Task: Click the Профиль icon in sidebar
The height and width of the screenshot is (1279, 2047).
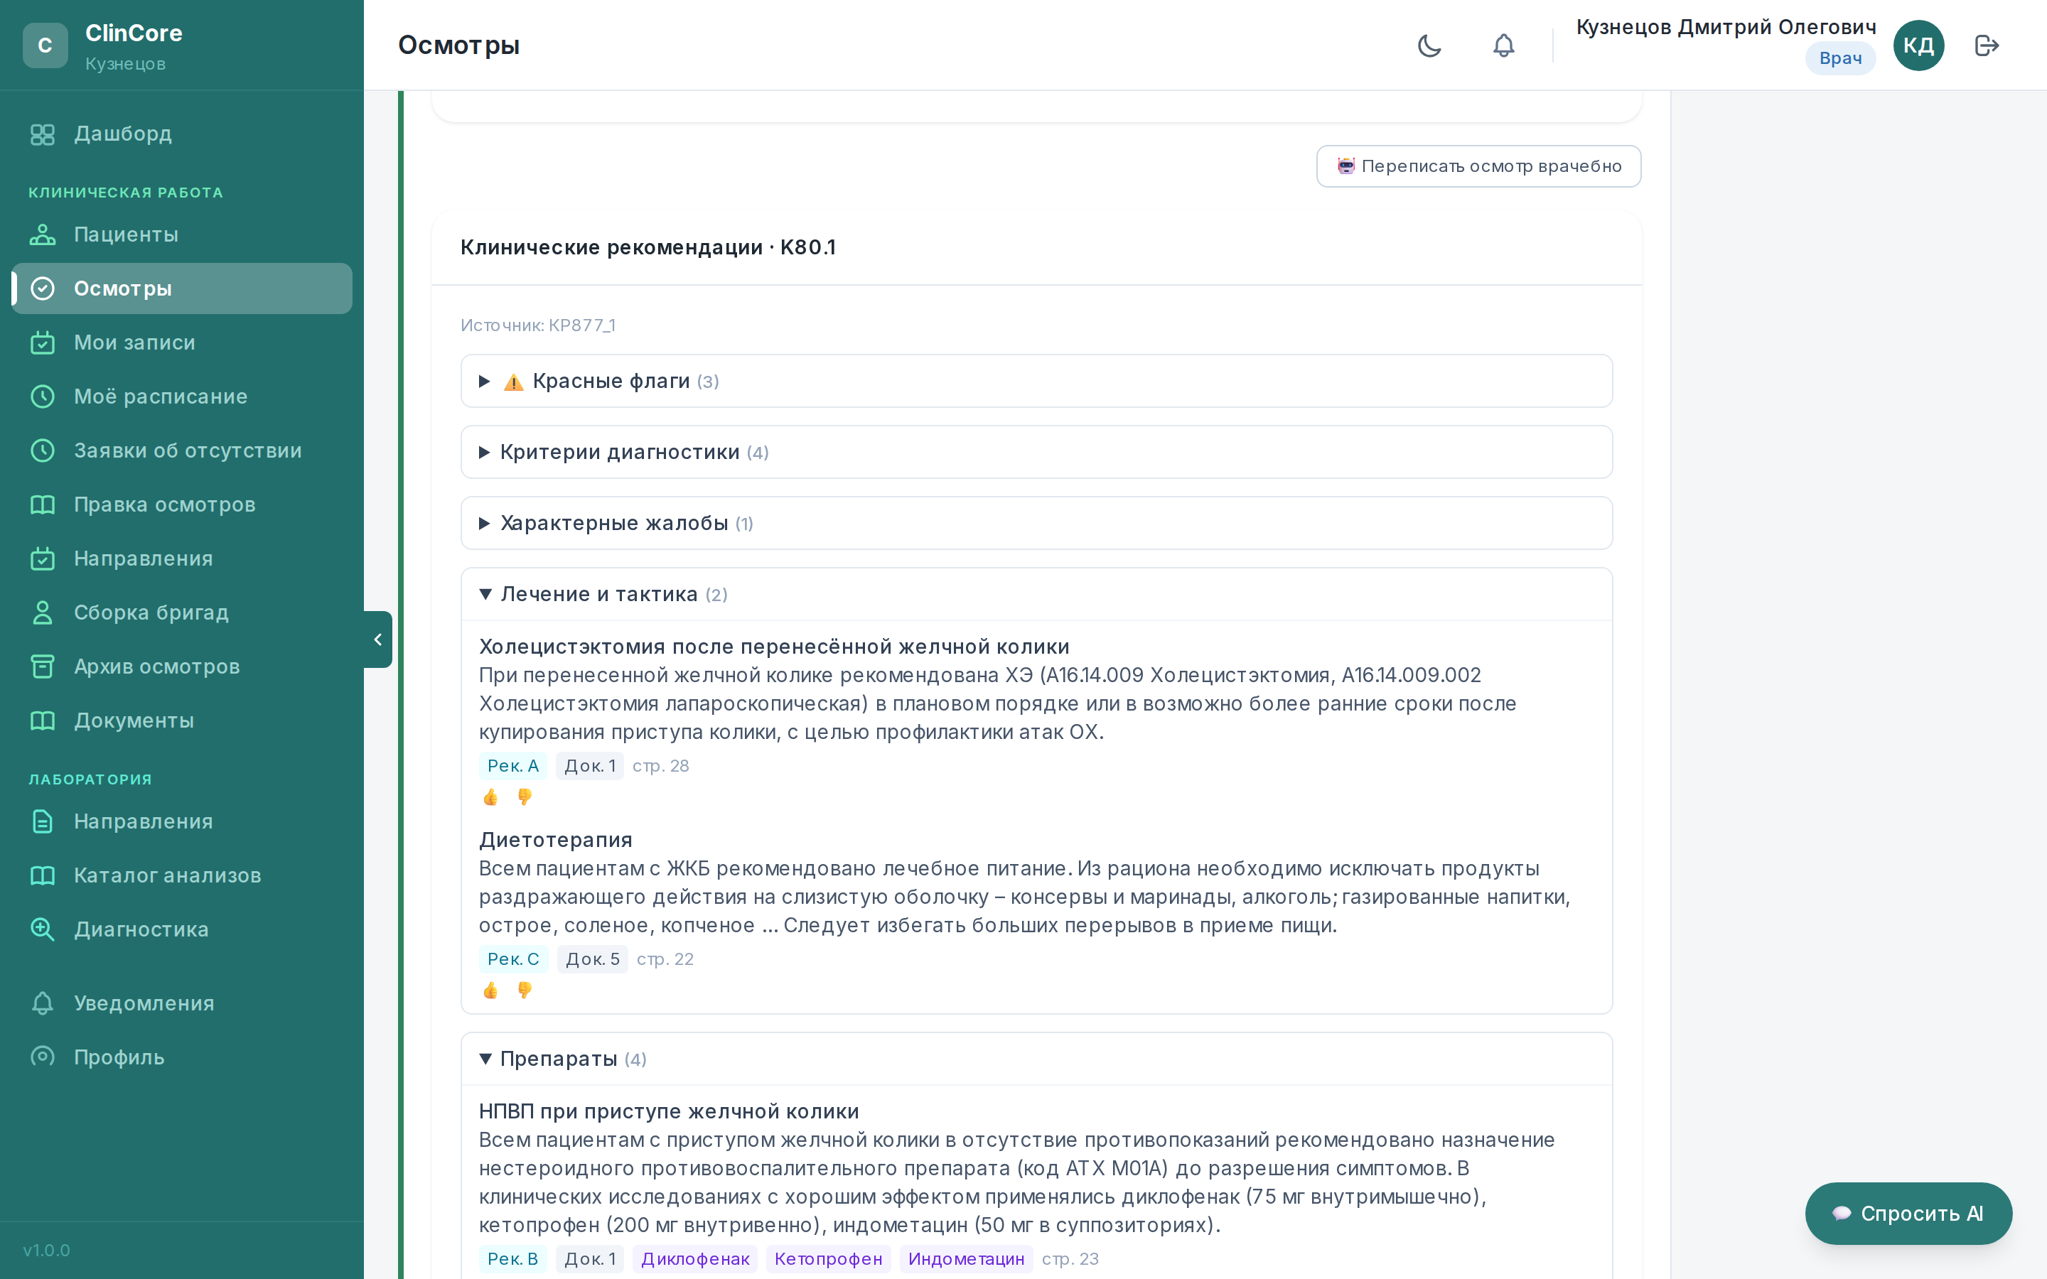Action: click(43, 1057)
